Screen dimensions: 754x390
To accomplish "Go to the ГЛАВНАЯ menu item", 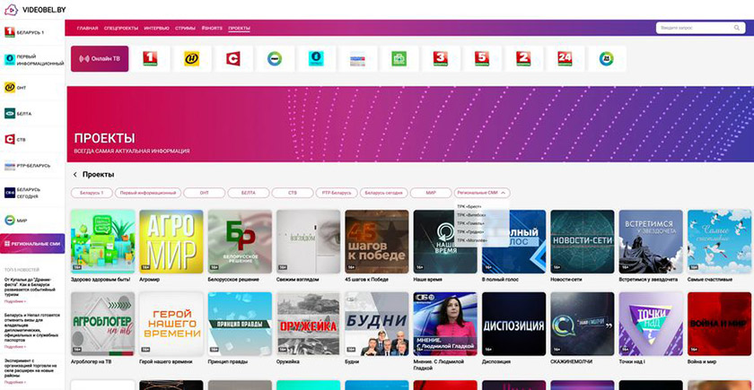I will tap(87, 29).
